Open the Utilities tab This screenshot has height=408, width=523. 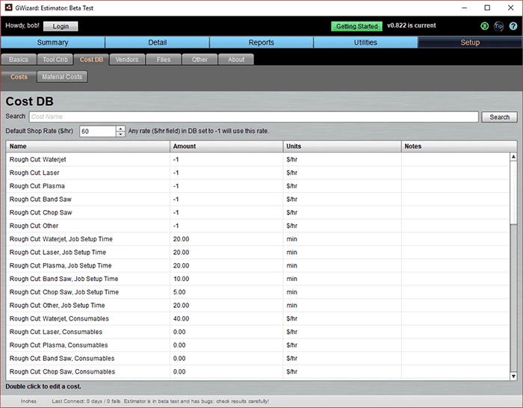pyautogui.click(x=365, y=43)
